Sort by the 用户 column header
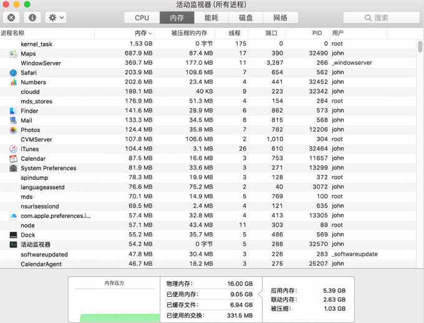Viewport: 424px width, 323px height. click(x=359, y=33)
